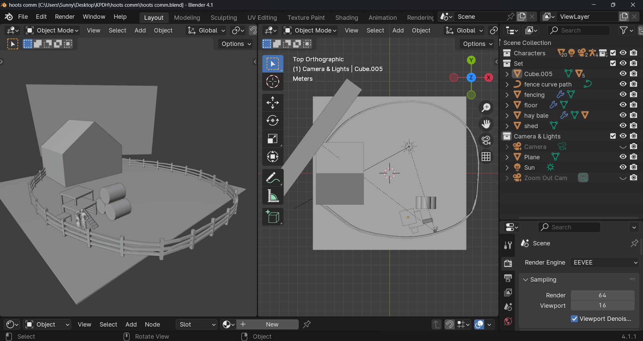Click the Scene name field
Screen dimensions: 643x341
point(480,17)
